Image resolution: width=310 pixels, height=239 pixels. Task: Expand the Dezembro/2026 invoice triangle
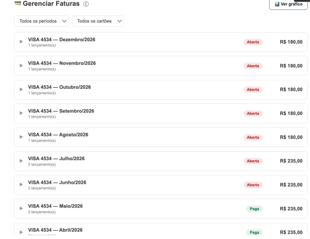click(x=21, y=41)
